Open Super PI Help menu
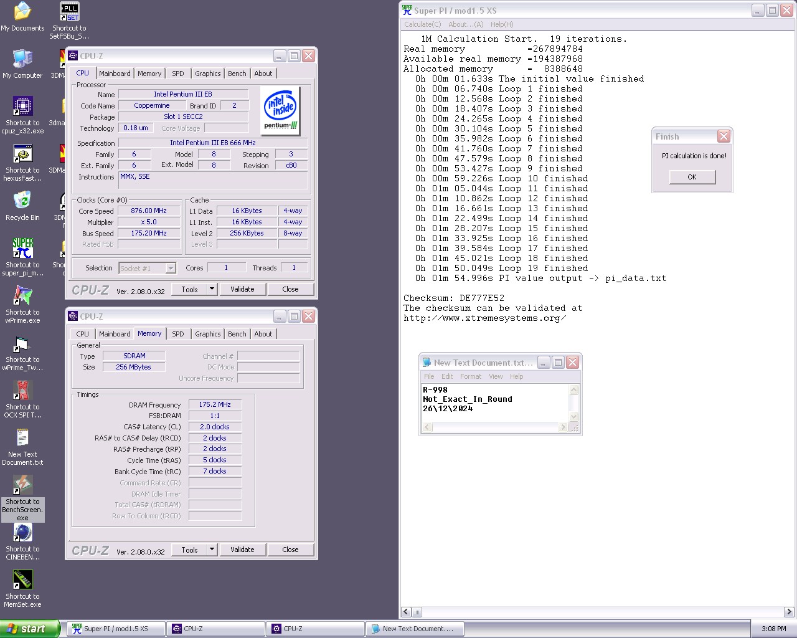The width and height of the screenshot is (797, 638). coord(502,24)
